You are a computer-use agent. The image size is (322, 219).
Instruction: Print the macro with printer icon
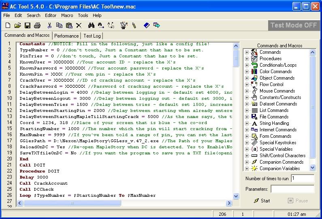[x=37, y=25]
